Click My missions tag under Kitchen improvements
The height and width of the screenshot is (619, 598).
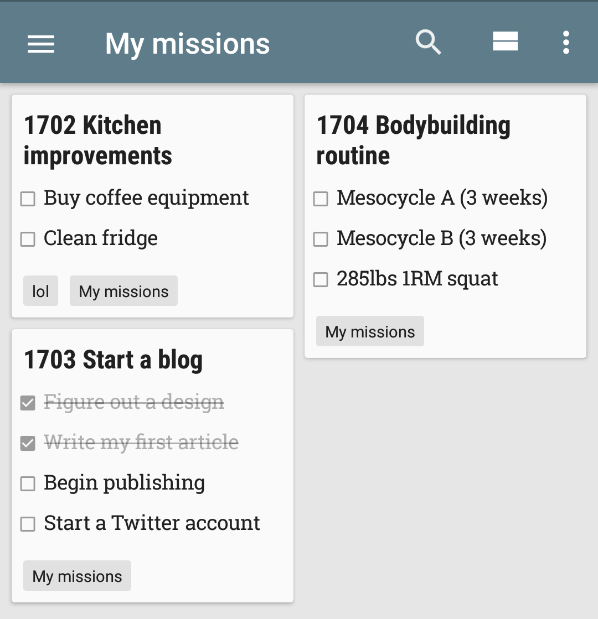coord(123,290)
